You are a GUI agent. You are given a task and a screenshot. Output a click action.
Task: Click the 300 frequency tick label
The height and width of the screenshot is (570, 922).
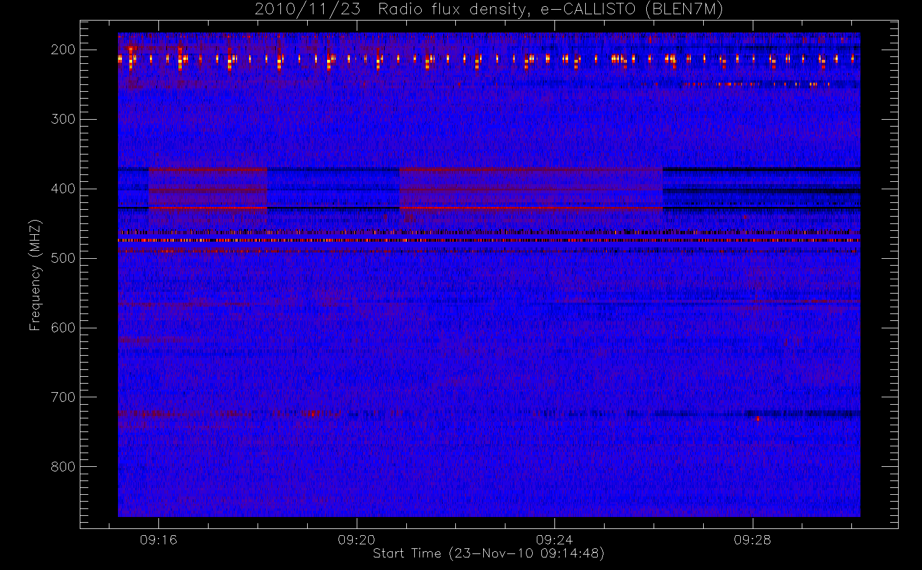click(63, 119)
